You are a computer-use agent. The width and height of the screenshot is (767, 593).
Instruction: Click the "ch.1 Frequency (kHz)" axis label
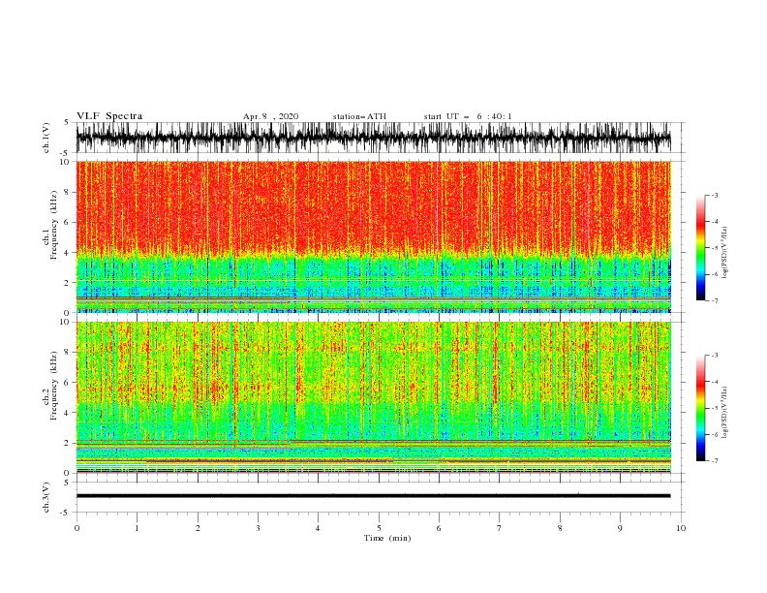click(x=49, y=225)
